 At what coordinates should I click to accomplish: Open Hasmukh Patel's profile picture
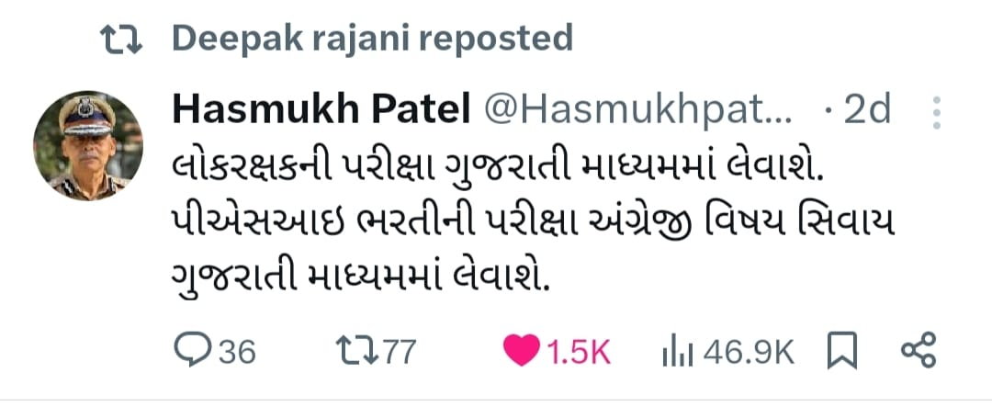click(88, 145)
